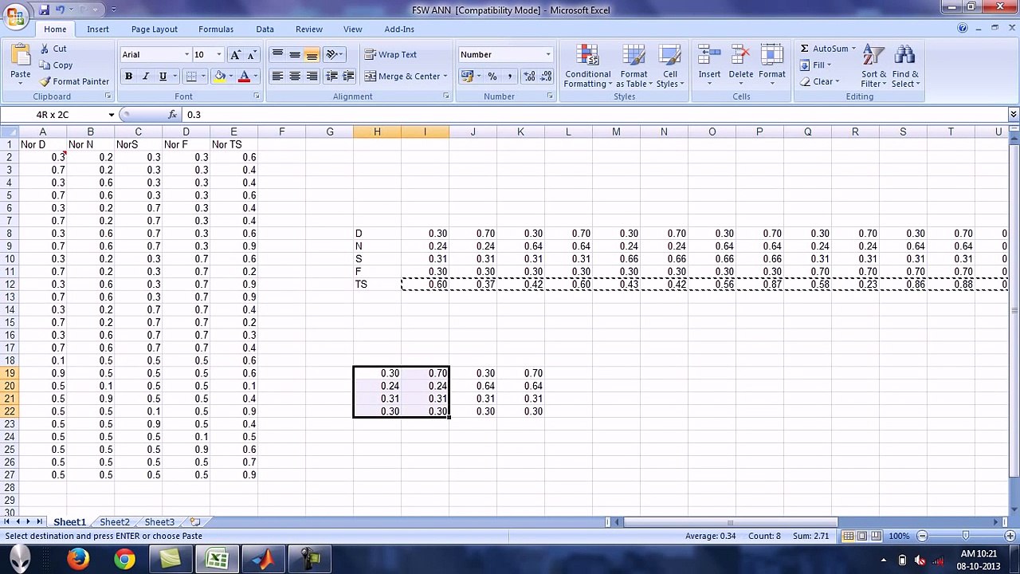Apply Comma Style format
This screenshot has width=1020, height=574.
(509, 77)
